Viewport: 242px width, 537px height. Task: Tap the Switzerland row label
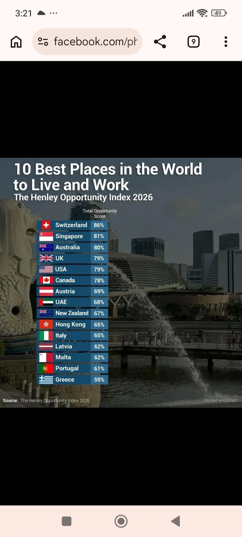pos(71,225)
